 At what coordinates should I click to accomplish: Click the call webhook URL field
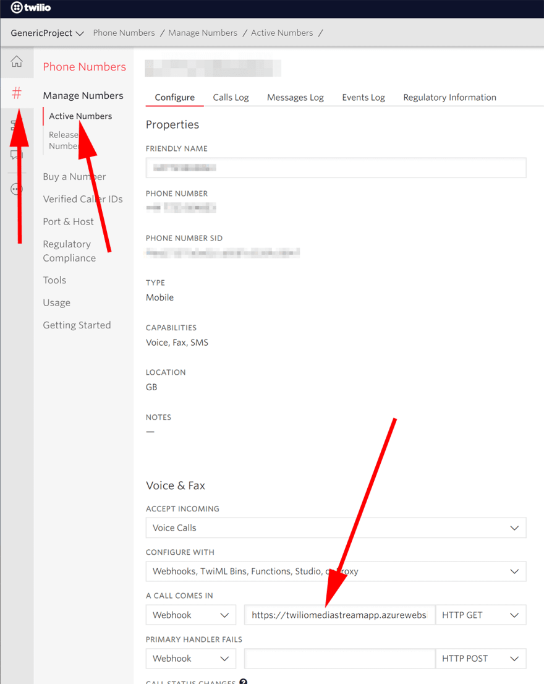[339, 615]
